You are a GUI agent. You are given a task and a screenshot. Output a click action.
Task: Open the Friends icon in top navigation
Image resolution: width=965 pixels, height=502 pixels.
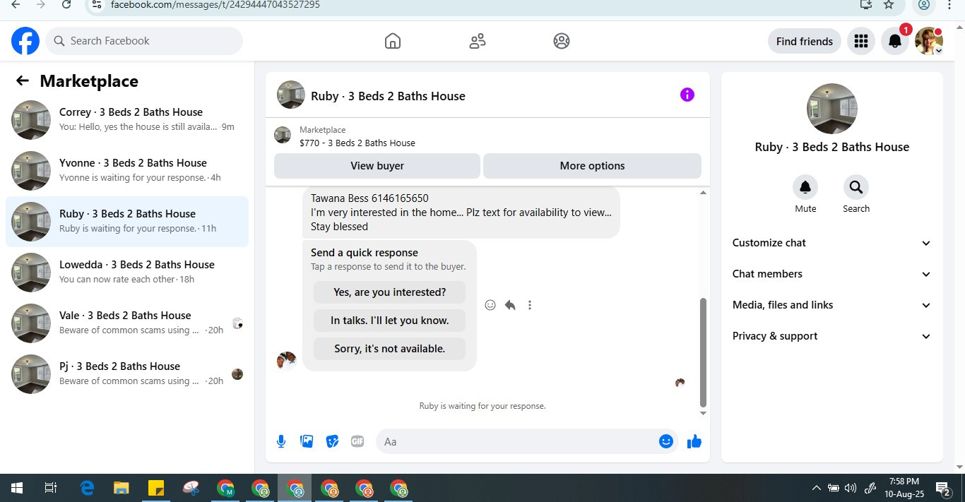(x=478, y=41)
